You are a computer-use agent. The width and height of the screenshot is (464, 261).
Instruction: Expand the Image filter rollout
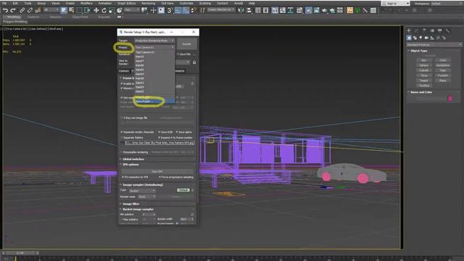tap(157, 204)
